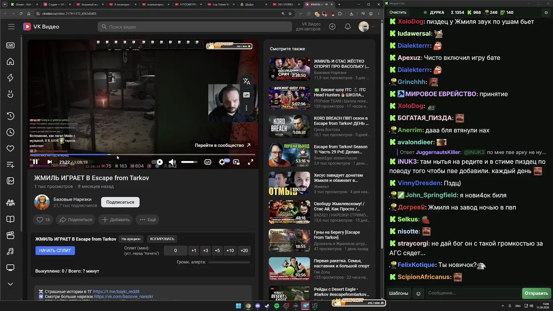
Task: Open the emoji picker in Merged Chat
Action: (x=418, y=294)
